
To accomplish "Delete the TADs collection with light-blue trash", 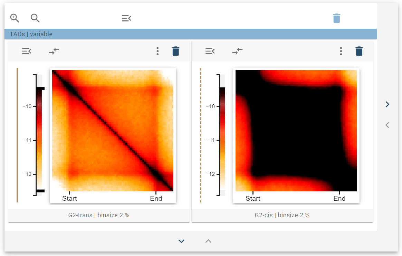I will [x=336, y=18].
